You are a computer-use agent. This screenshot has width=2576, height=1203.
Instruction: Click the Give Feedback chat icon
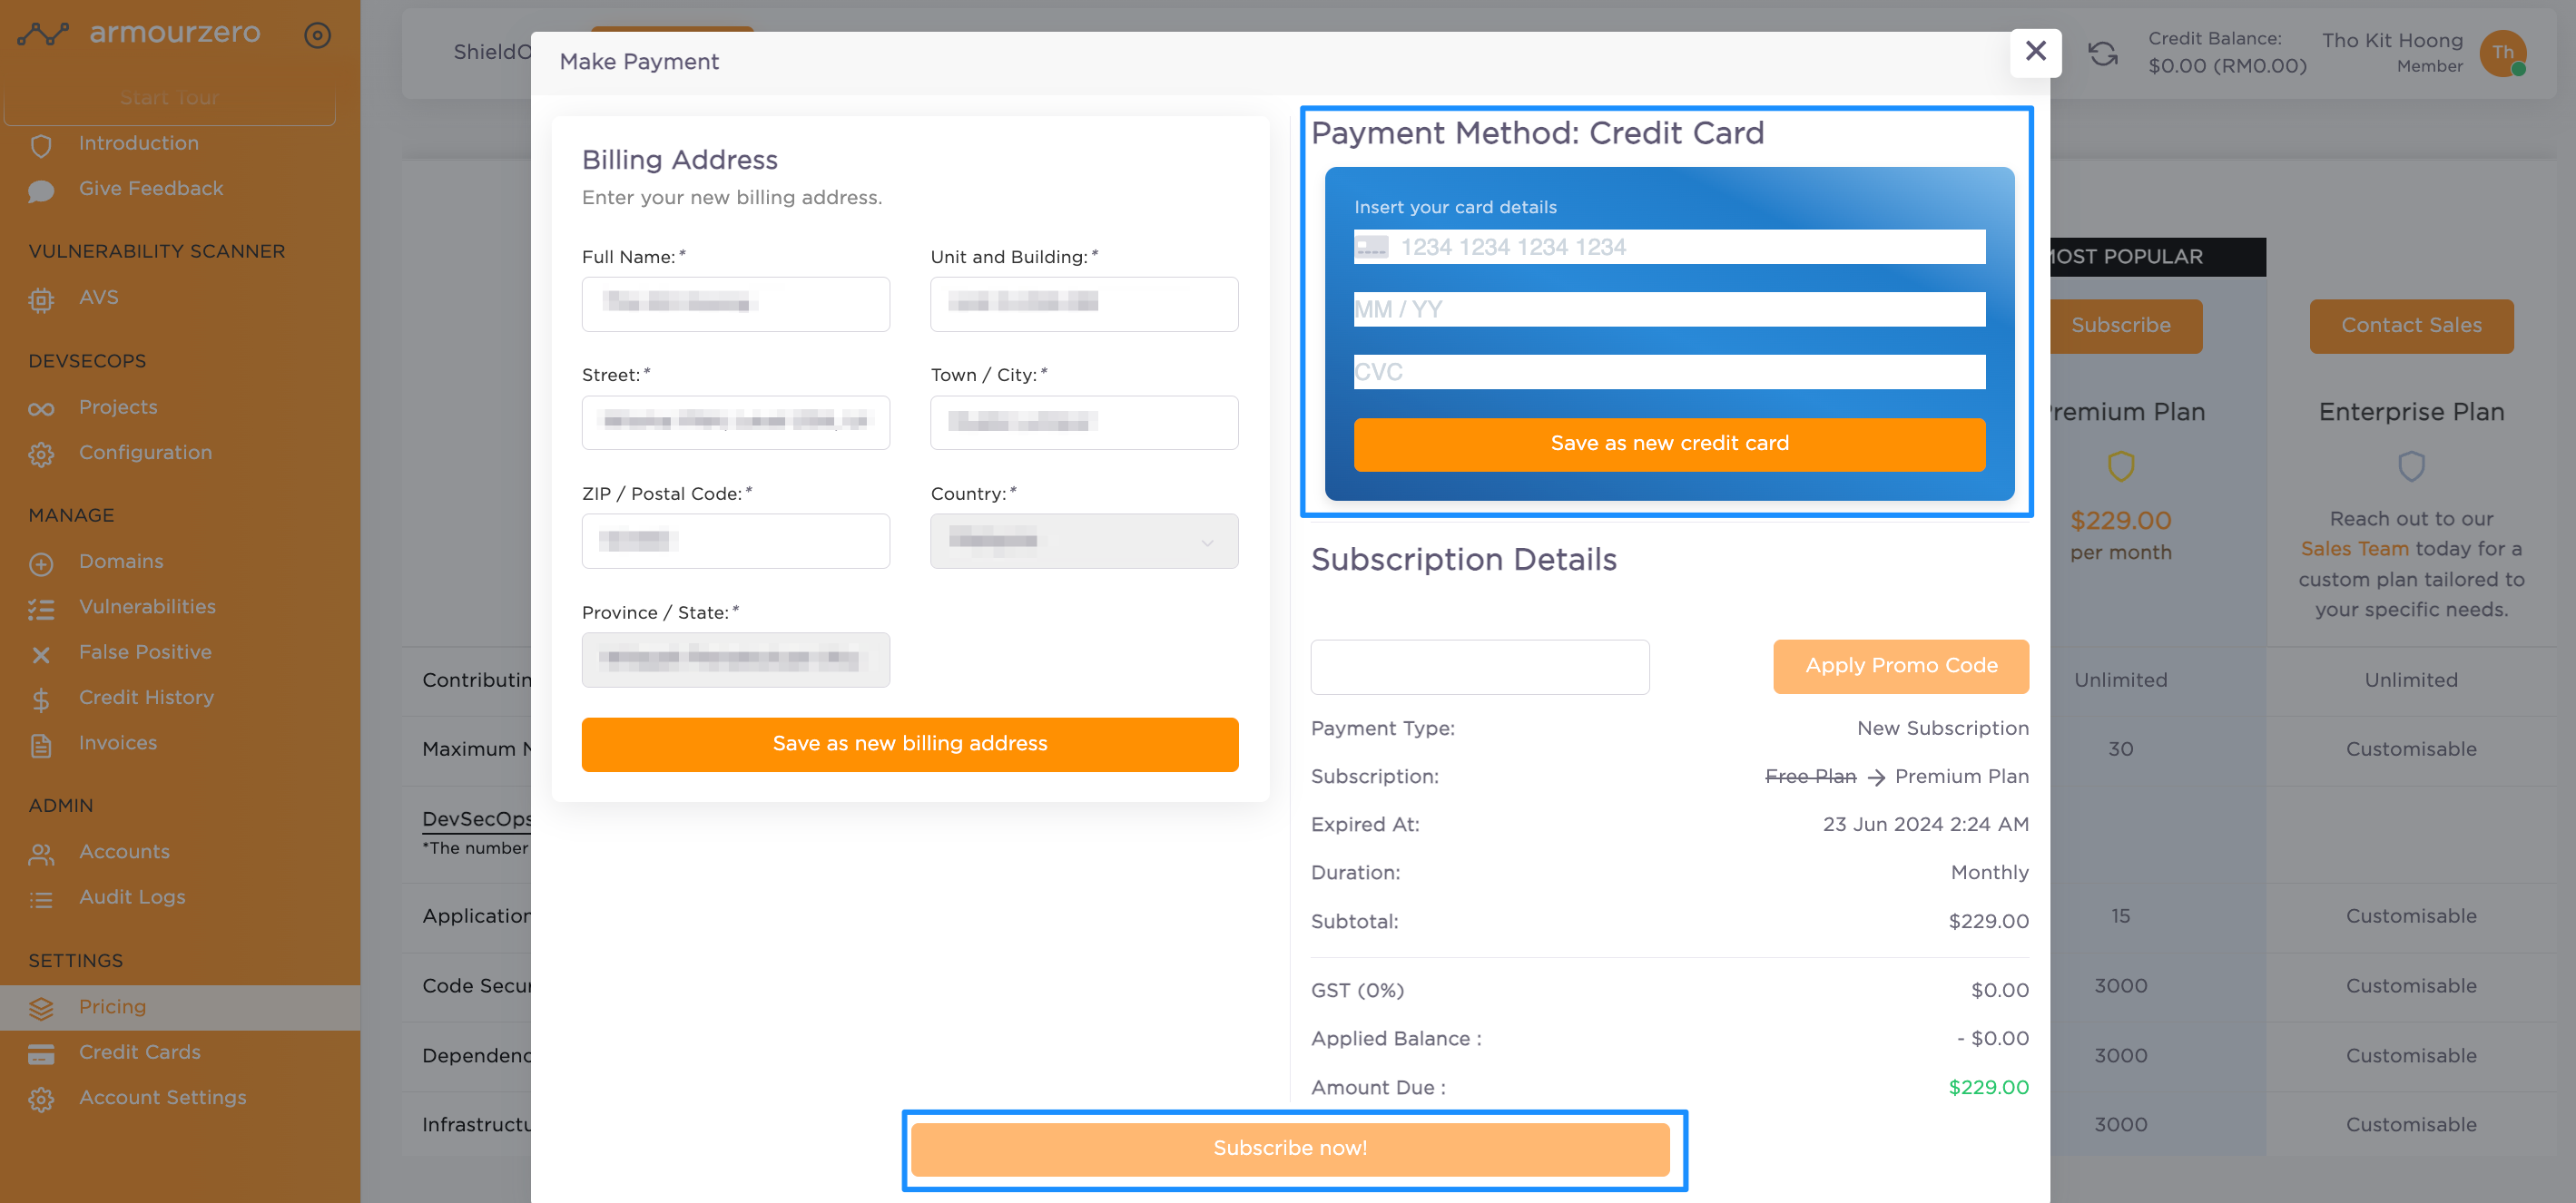[41, 190]
